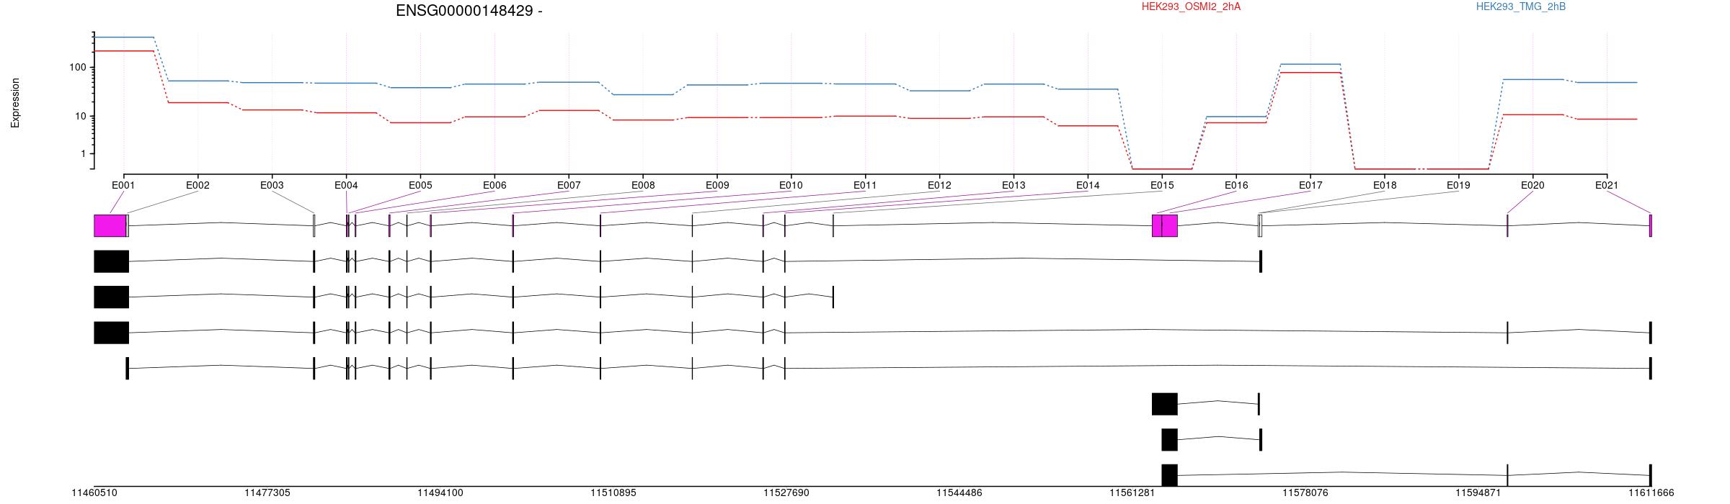Click the large black exon of bottom transcript
The width and height of the screenshot is (1730, 504).
click(x=1169, y=475)
